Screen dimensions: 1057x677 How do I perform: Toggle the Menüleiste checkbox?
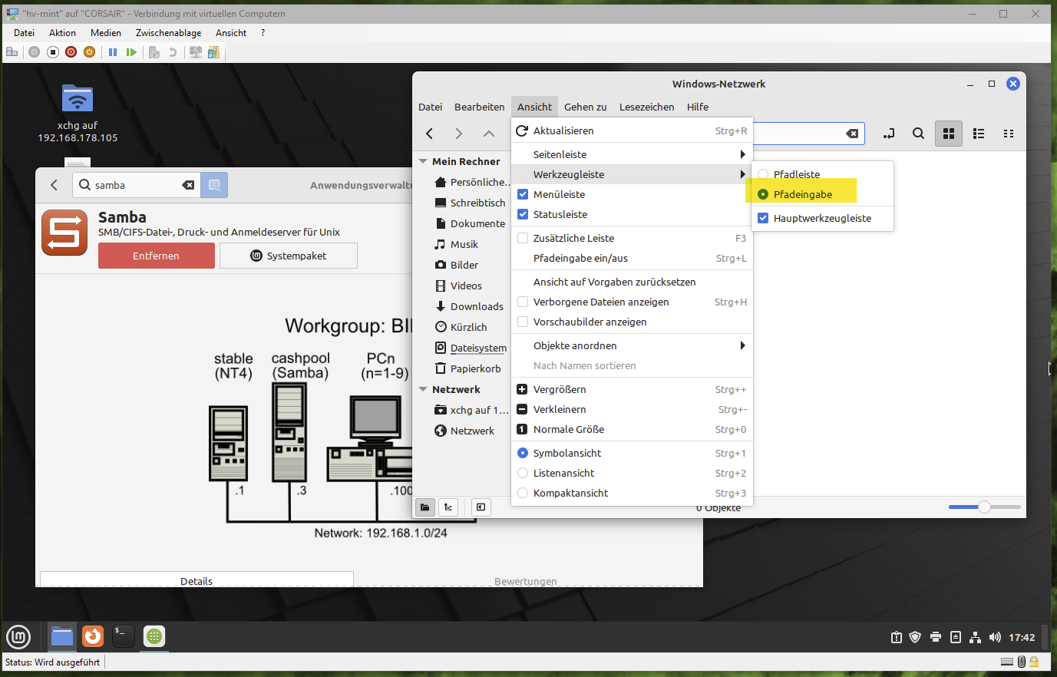[523, 194]
